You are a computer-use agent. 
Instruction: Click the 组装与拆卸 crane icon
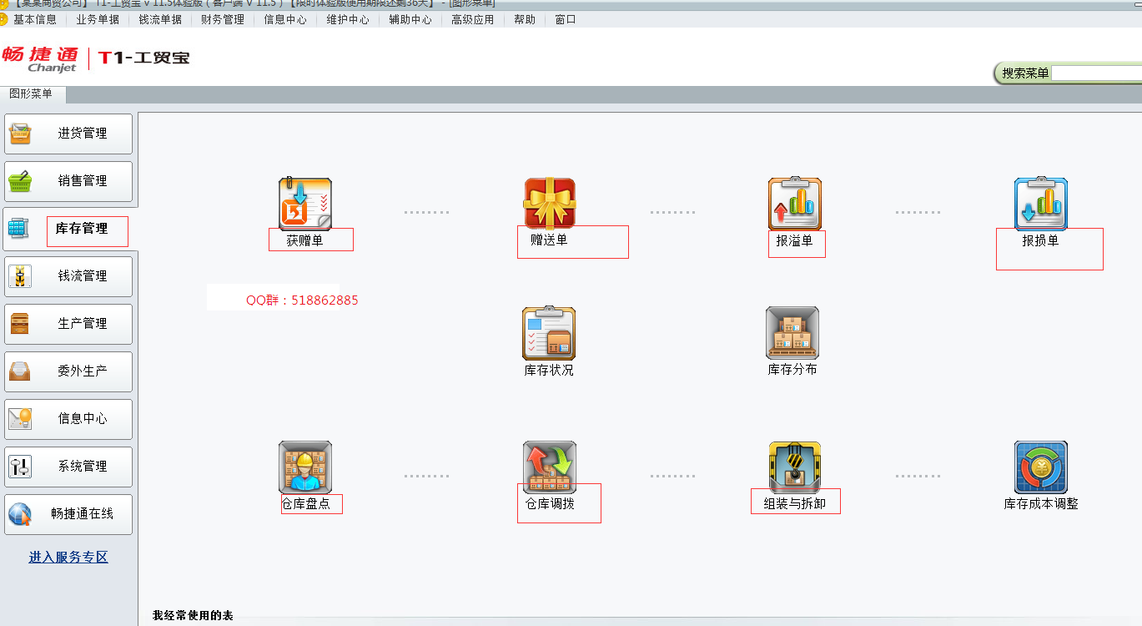pyautogui.click(x=794, y=467)
